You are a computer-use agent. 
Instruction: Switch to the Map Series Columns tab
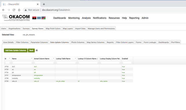point(96,42)
